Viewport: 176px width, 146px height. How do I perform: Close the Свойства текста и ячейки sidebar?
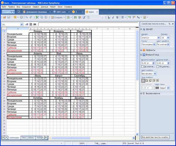[173, 24]
